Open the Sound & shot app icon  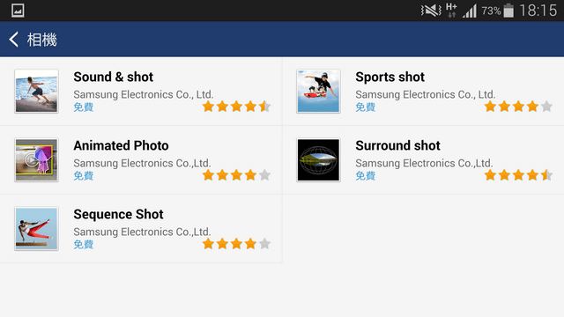pyautogui.click(x=36, y=92)
